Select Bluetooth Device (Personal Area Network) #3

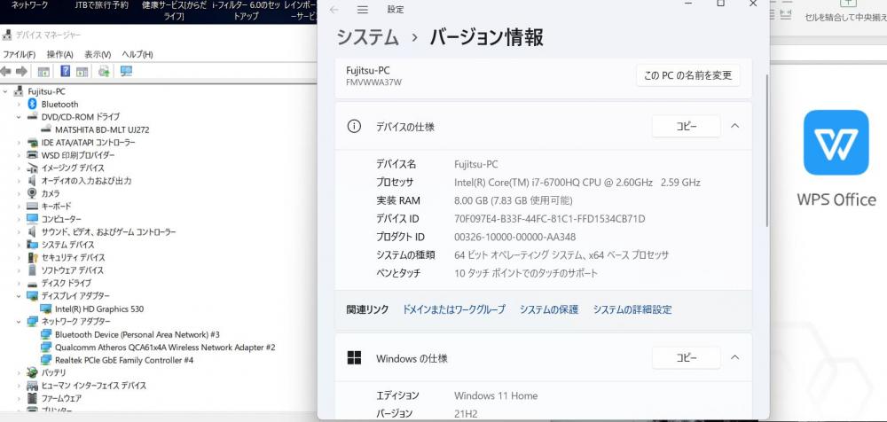137,334
